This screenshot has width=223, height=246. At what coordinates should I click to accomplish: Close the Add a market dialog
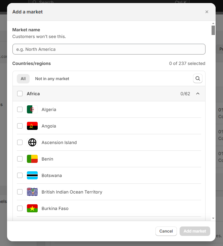(207, 12)
